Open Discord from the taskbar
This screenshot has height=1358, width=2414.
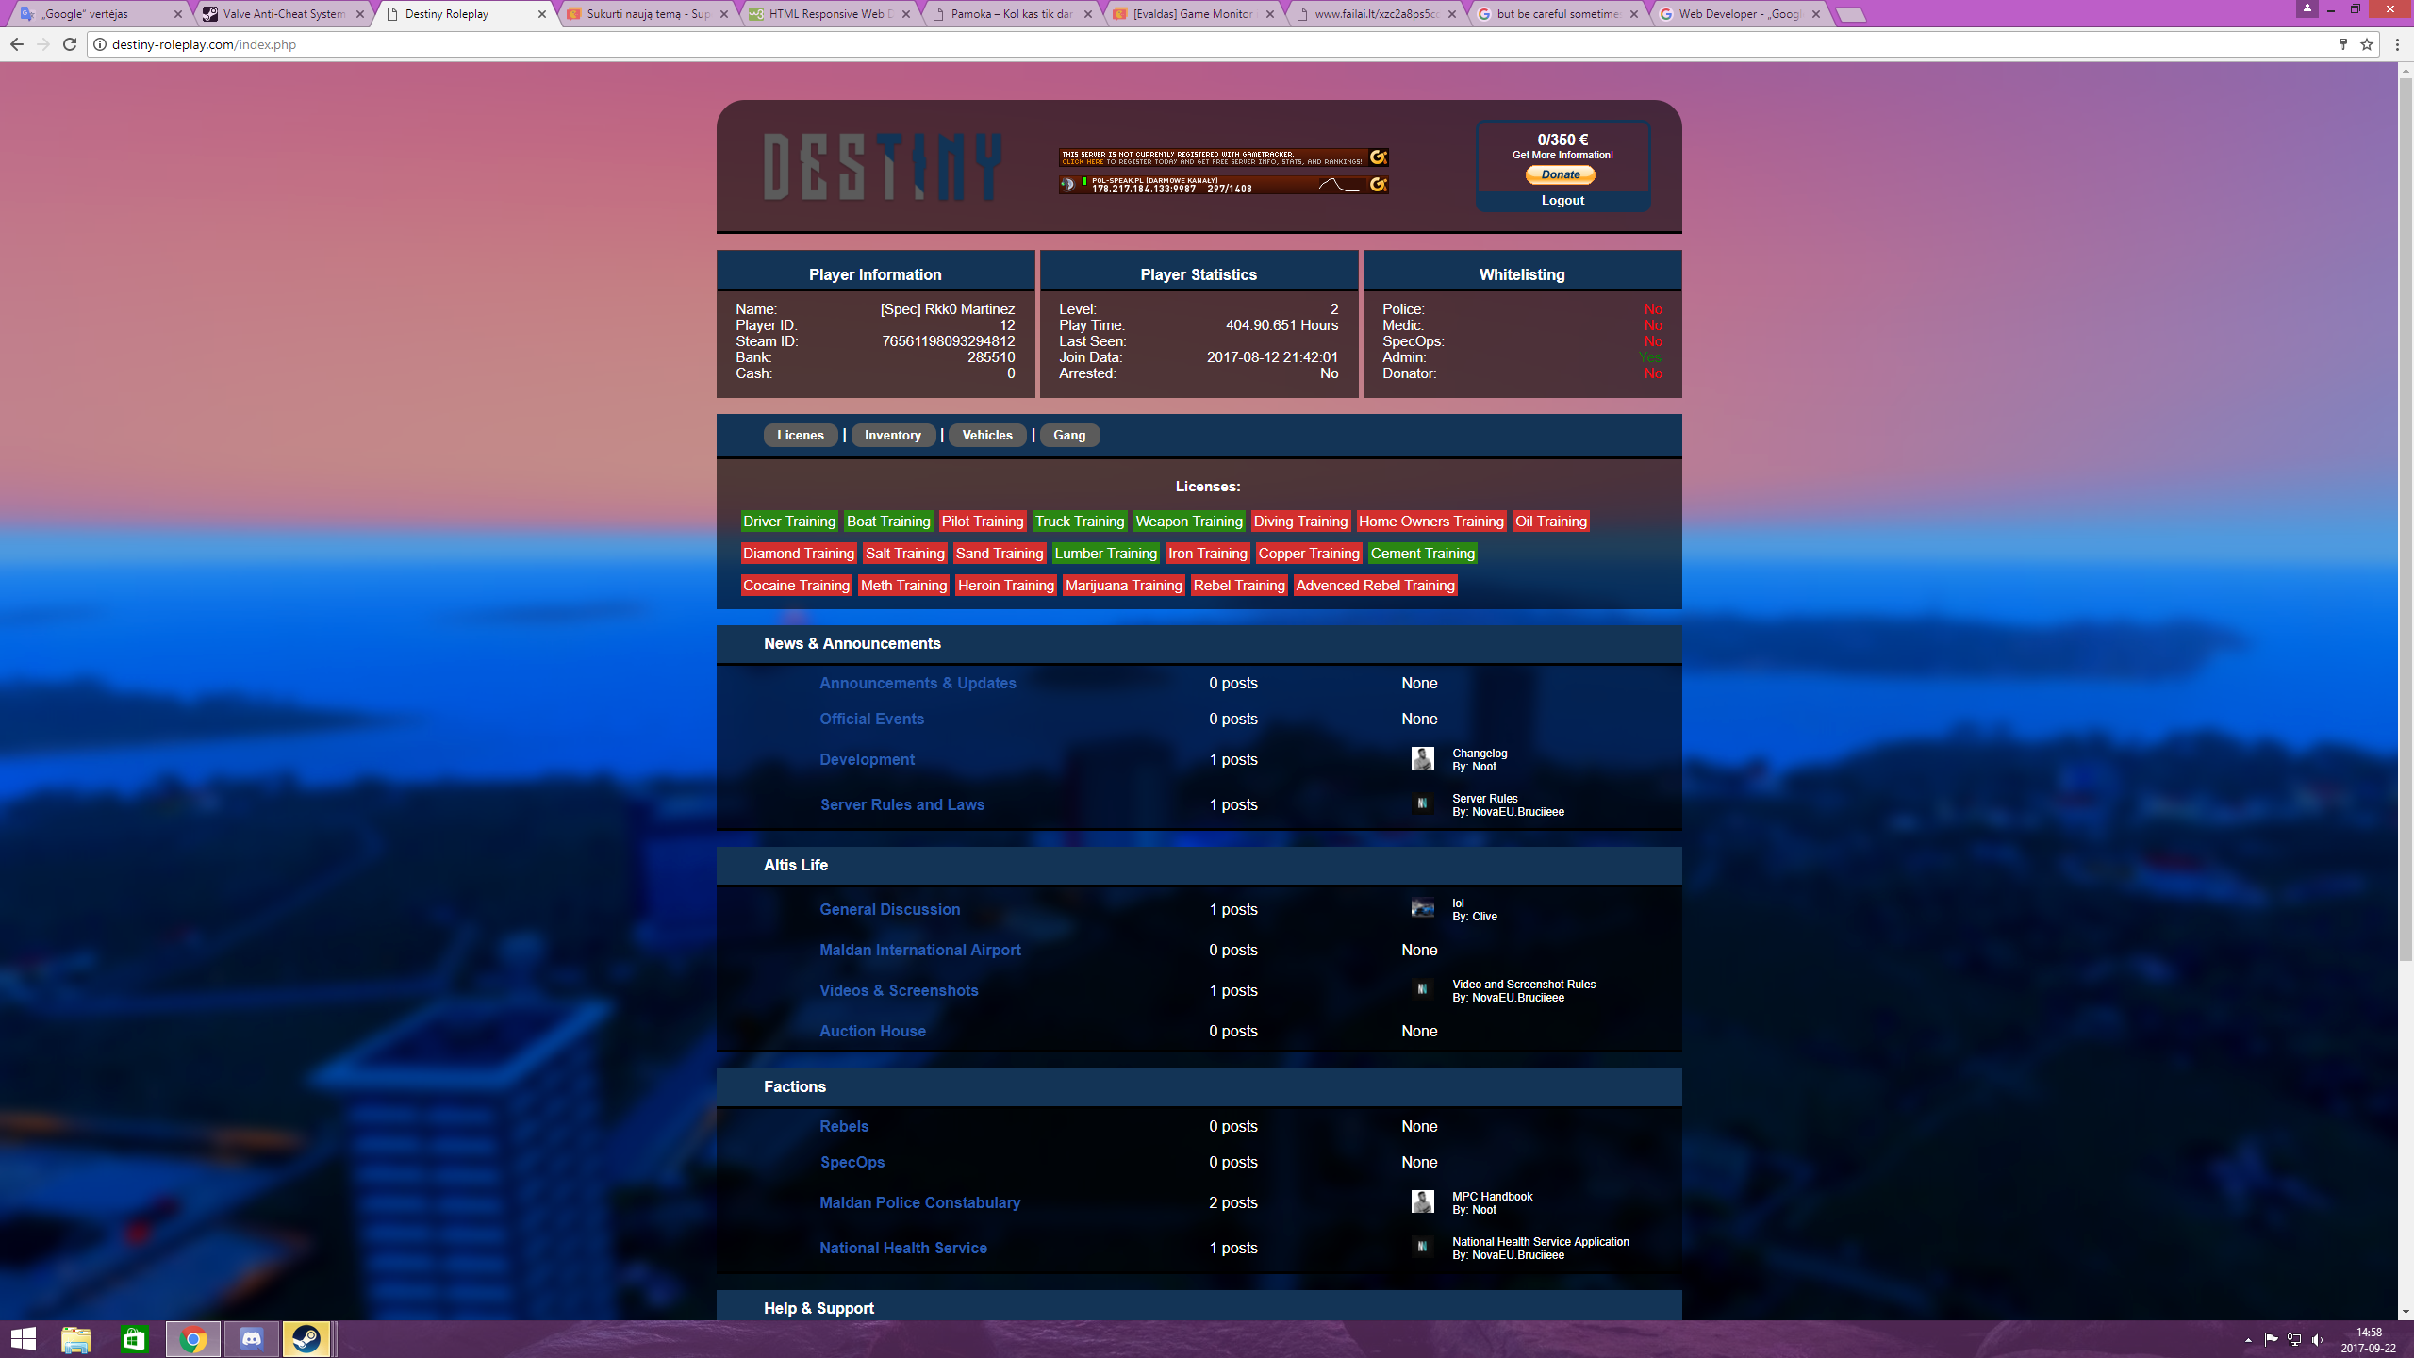coord(251,1339)
